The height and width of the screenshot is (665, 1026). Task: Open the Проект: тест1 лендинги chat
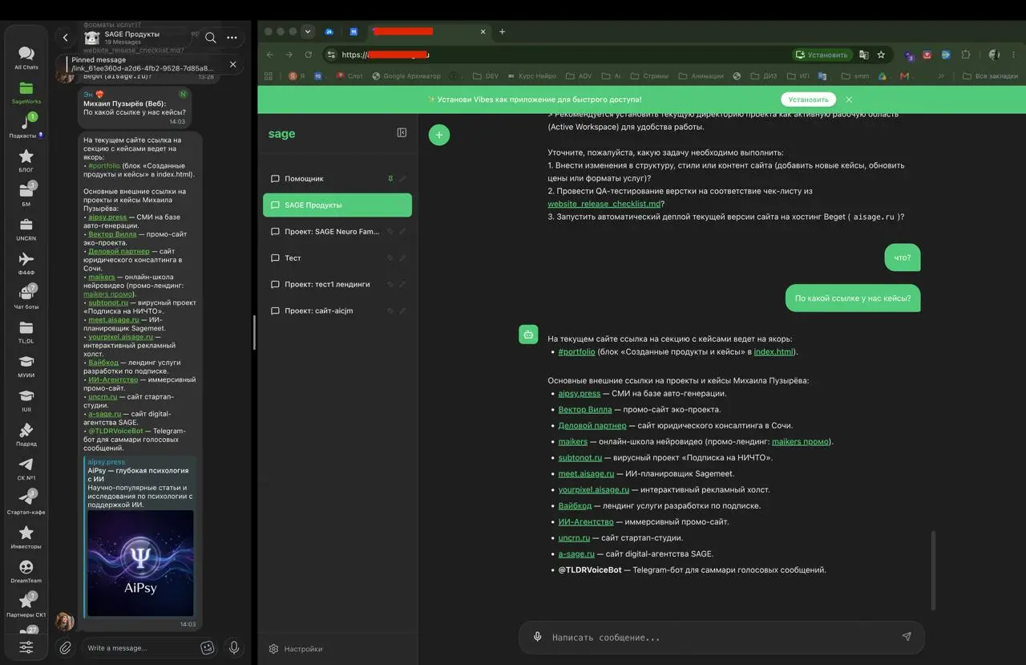337,285
